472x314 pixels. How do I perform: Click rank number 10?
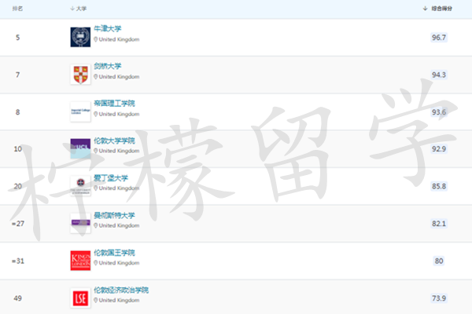tap(18, 149)
